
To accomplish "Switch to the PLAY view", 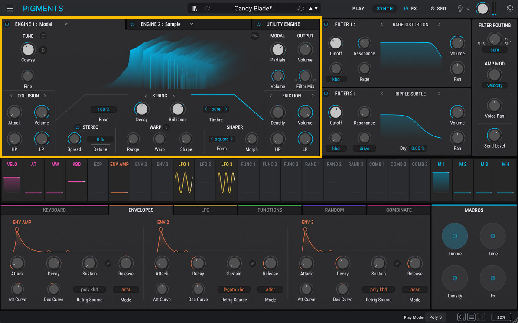I will pos(358,9).
